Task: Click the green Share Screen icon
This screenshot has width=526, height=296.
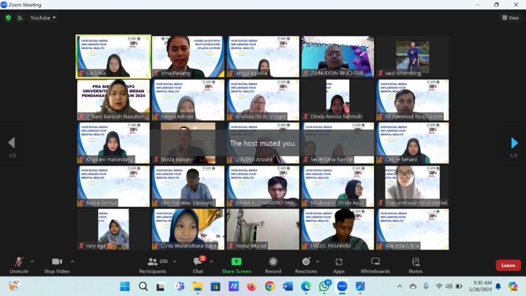Action: 236,262
